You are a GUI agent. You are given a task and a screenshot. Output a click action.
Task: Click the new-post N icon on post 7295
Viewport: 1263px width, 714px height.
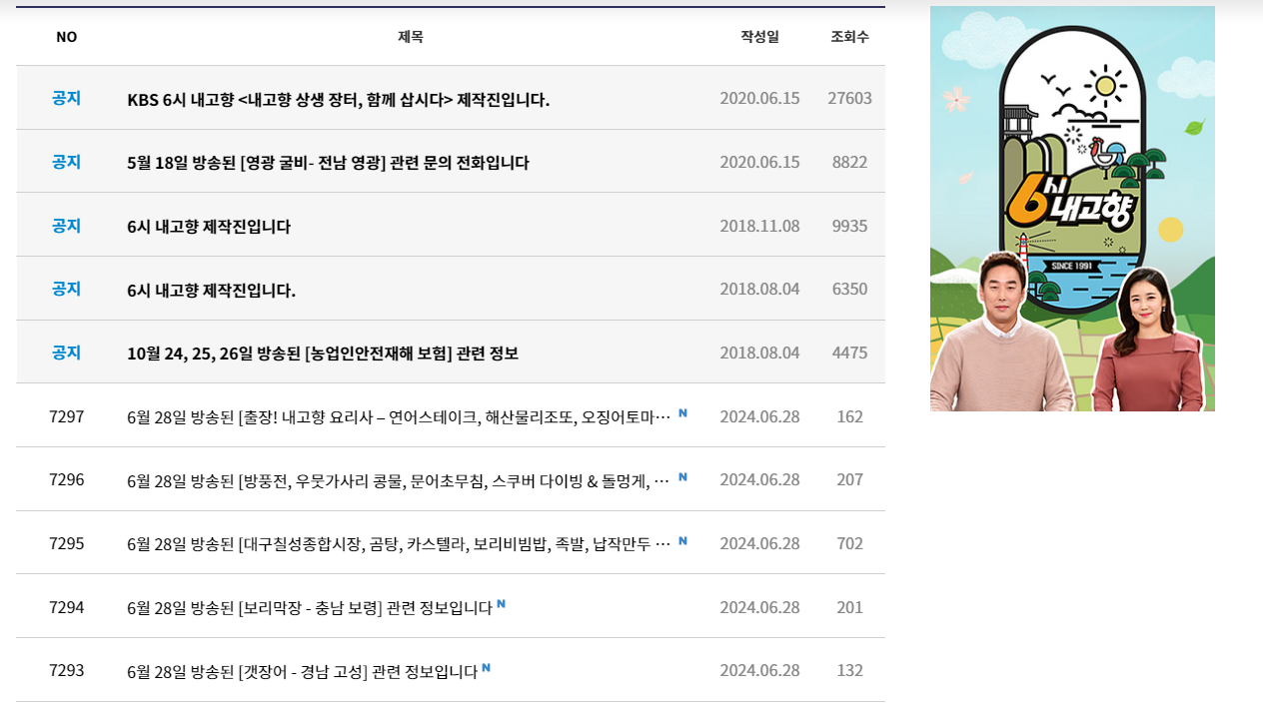click(x=682, y=540)
